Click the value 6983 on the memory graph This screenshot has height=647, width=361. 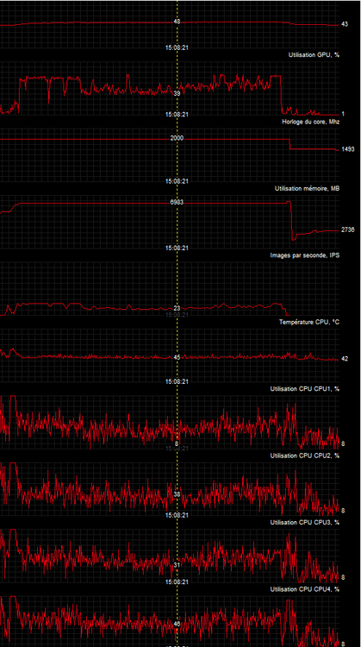(x=177, y=202)
